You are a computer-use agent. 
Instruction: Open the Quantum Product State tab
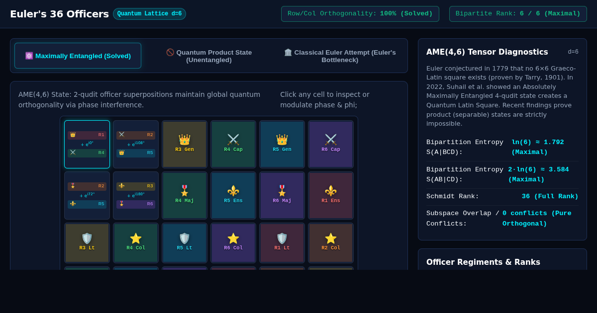pyautogui.click(x=209, y=56)
